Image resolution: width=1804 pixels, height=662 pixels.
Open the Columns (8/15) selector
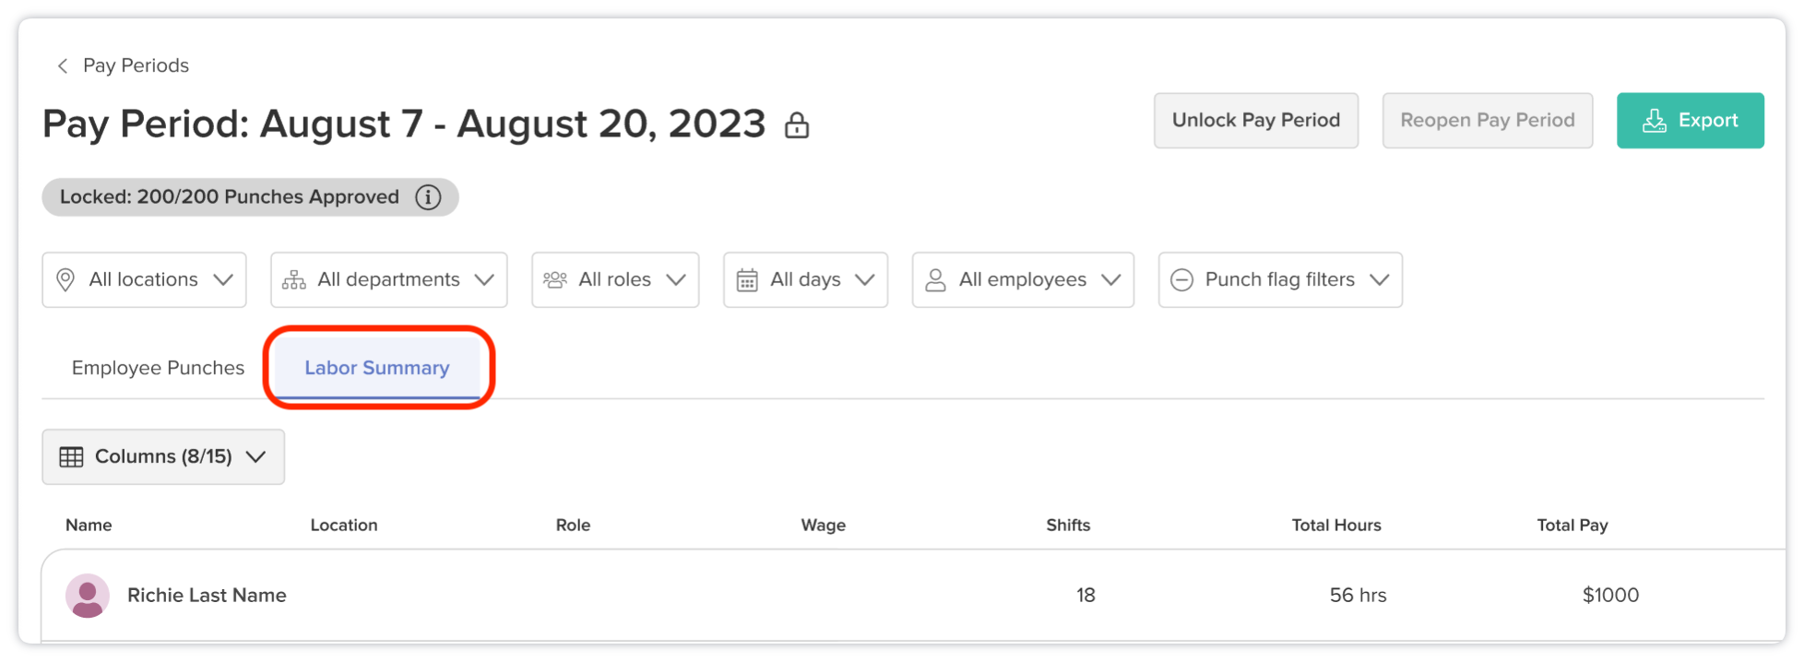click(x=163, y=456)
